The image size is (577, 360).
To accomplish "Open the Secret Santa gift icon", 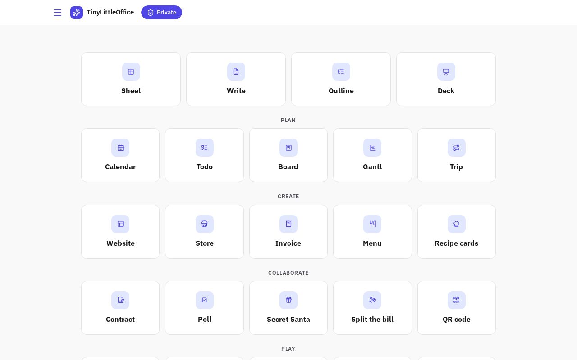I will point(288,300).
